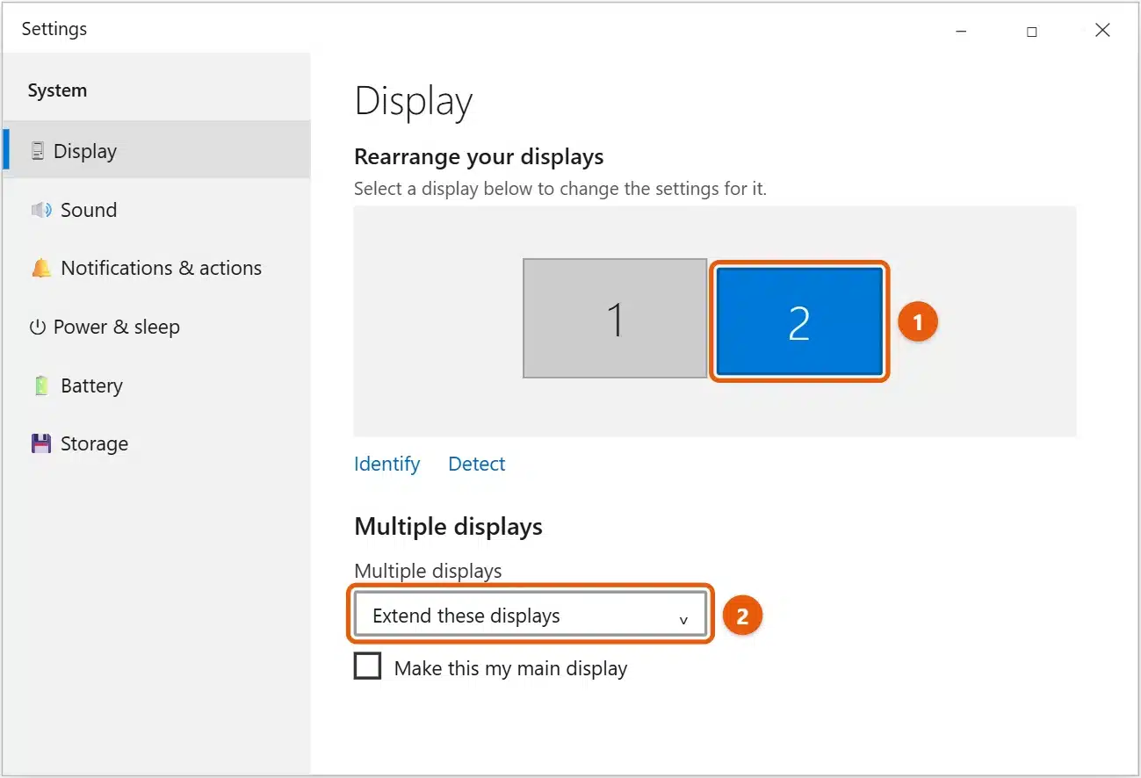Click the Identify link

[387, 464]
